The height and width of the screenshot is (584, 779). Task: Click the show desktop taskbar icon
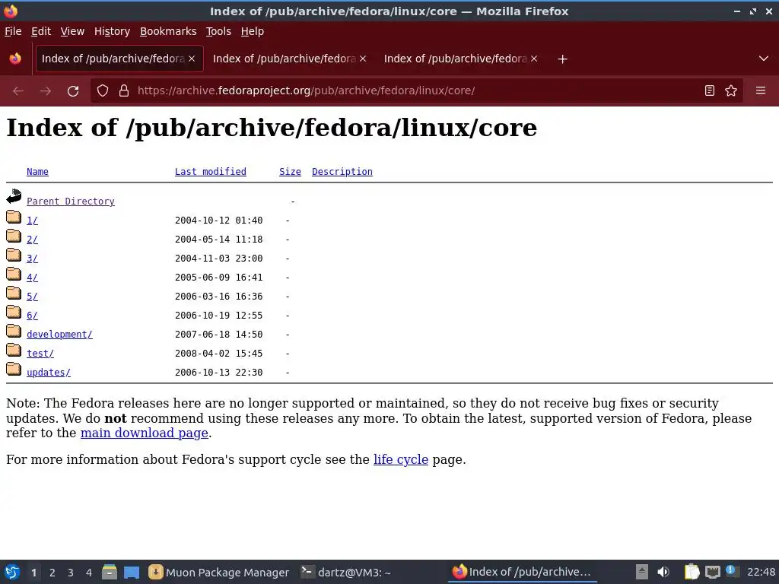pos(132,573)
